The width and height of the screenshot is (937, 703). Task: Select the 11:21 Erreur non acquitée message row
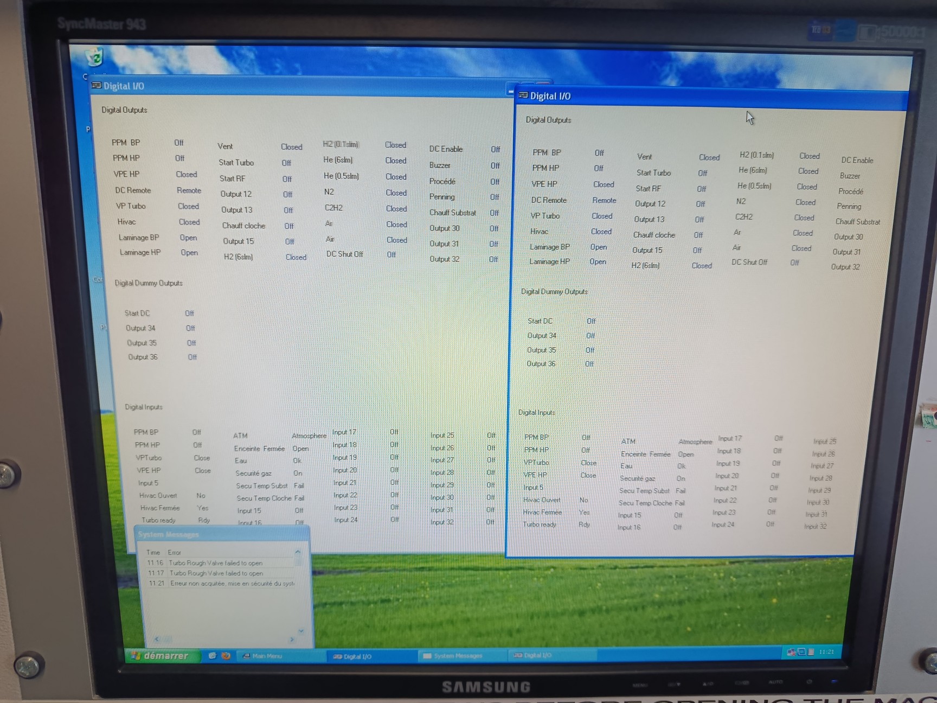coord(222,584)
